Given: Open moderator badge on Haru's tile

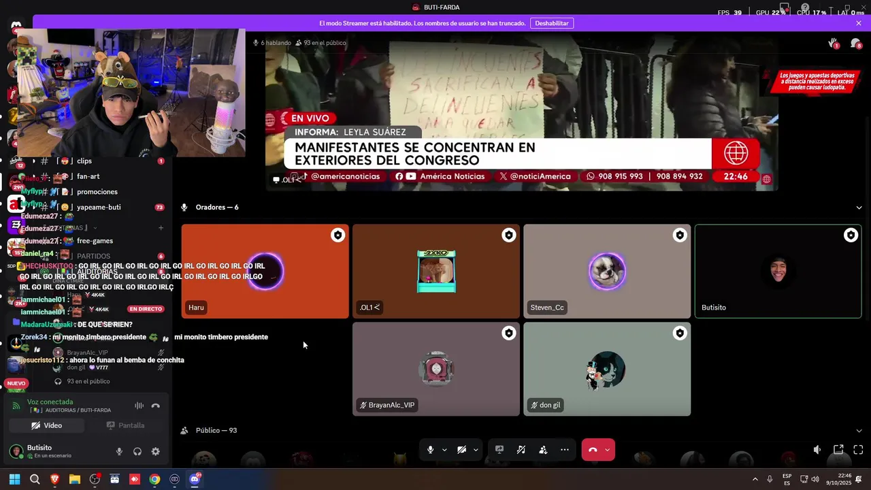Looking at the screenshot, I should click(x=338, y=235).
